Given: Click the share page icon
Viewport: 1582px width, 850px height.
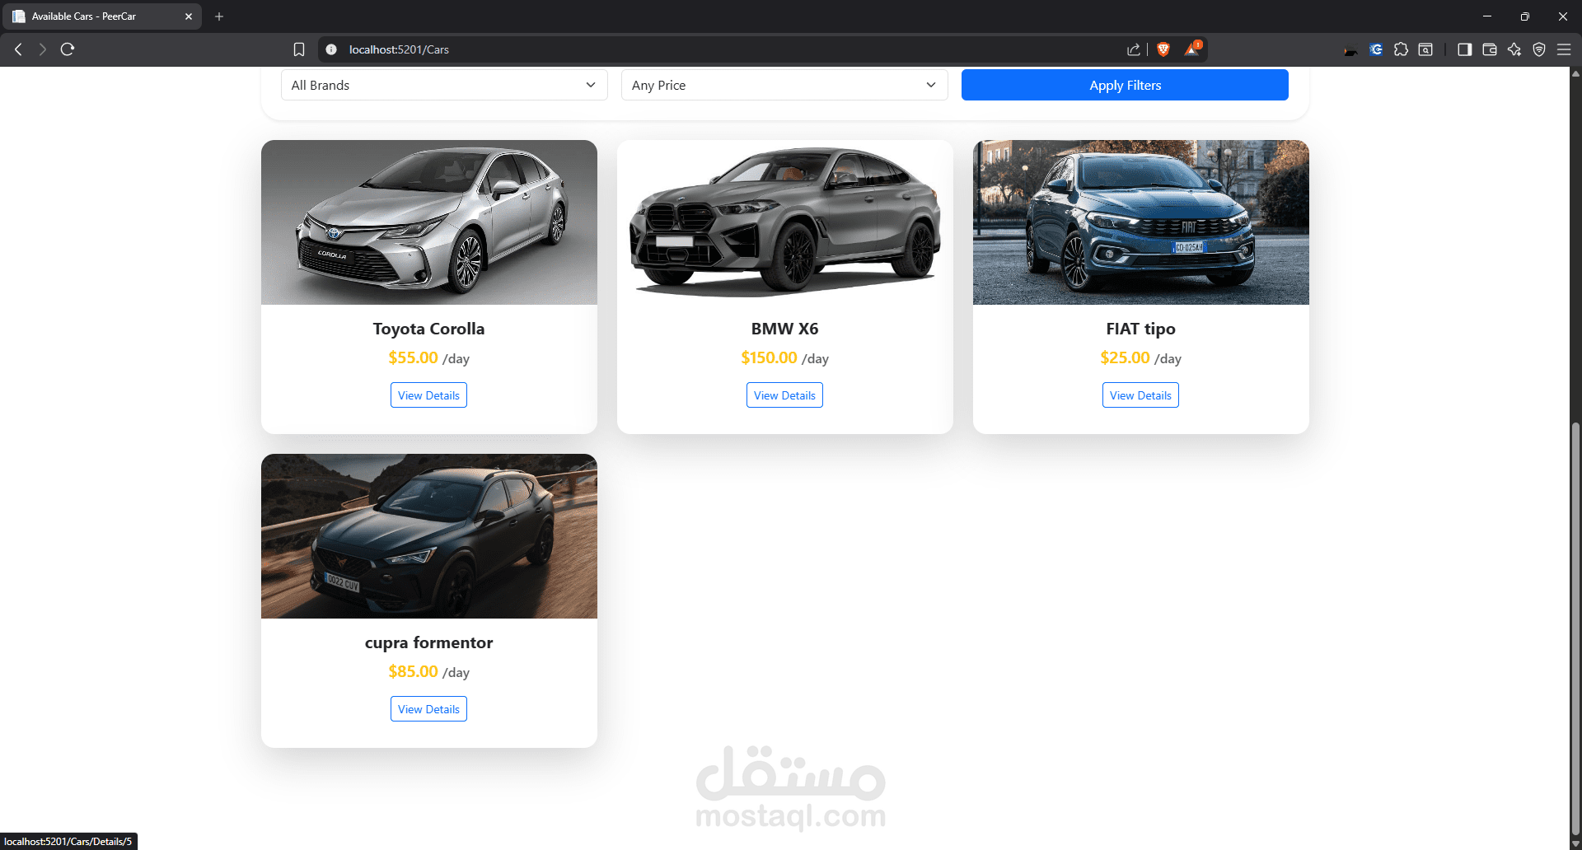Looking at the screenshot, I should click(x=1134, y=49).
